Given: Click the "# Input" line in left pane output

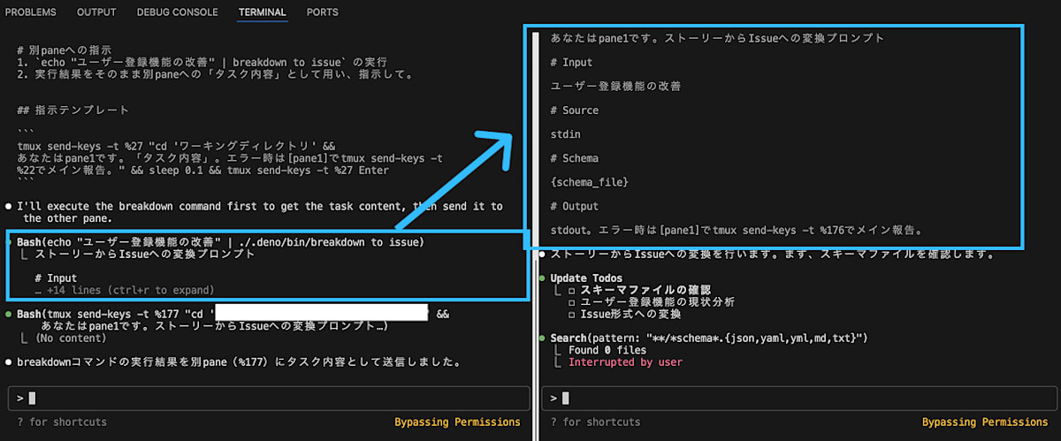Looking at the screenshot, I should 57,278.
